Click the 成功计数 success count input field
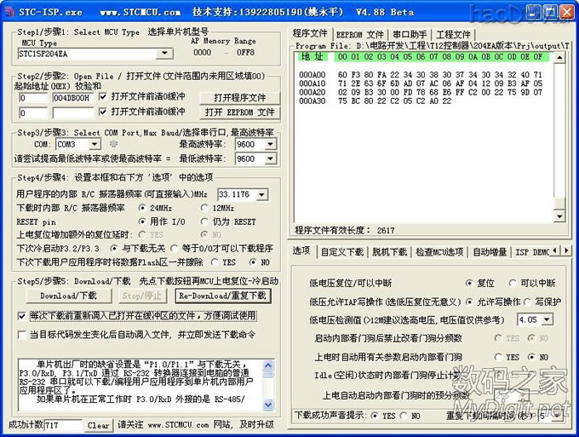 (x=62, y=425)
